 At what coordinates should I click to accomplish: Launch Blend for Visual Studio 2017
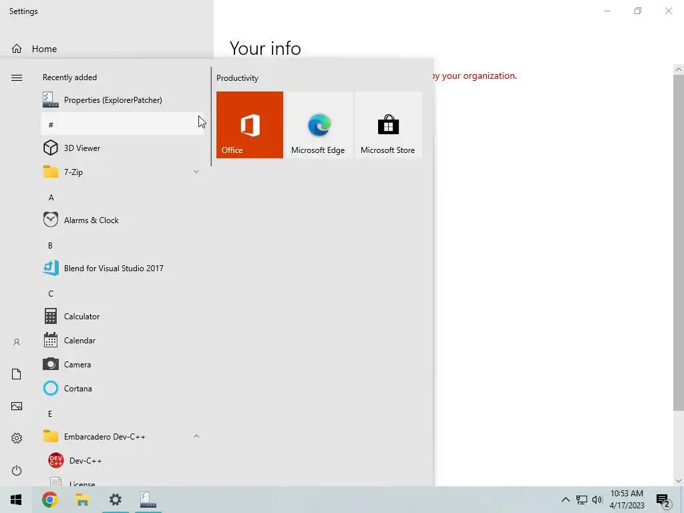(122, 269)
